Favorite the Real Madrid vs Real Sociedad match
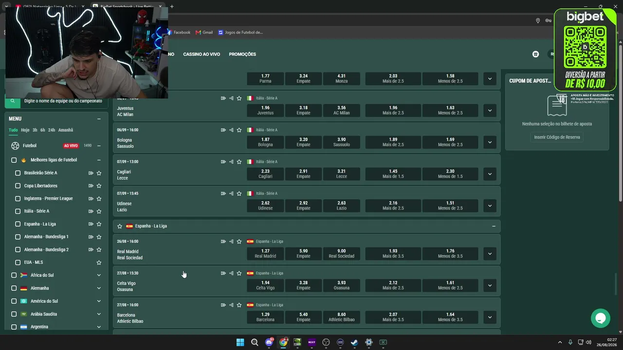Viewport: 623px width, 350px height. point(239,242)
